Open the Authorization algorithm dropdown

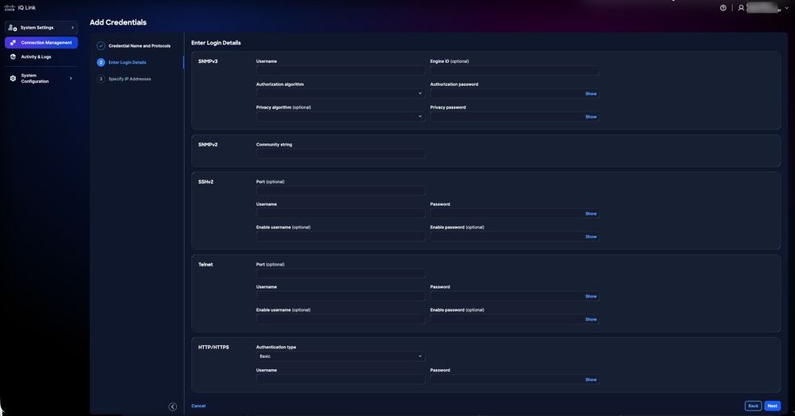(x=341, y=93)
